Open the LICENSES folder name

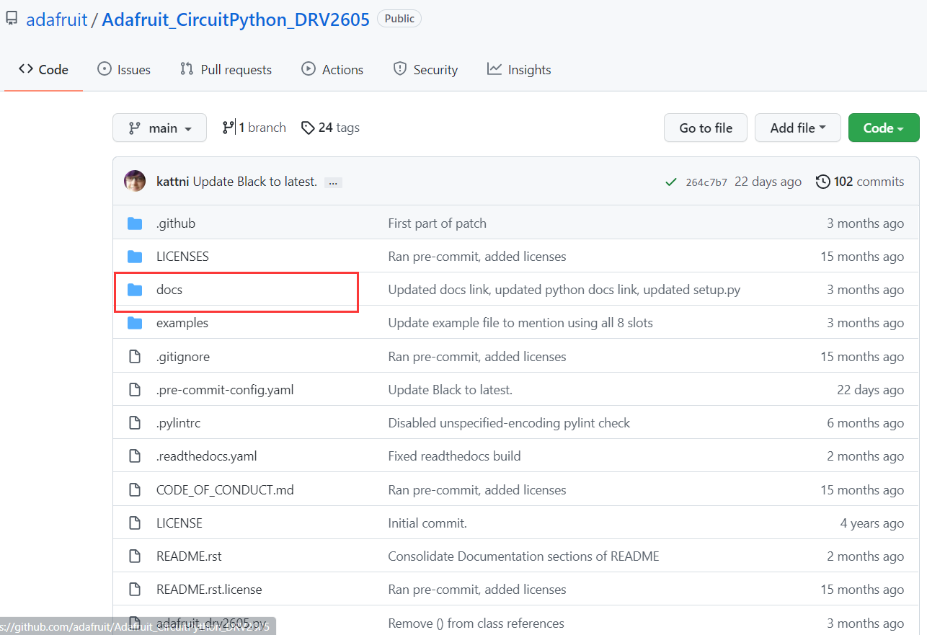[182, 257]
